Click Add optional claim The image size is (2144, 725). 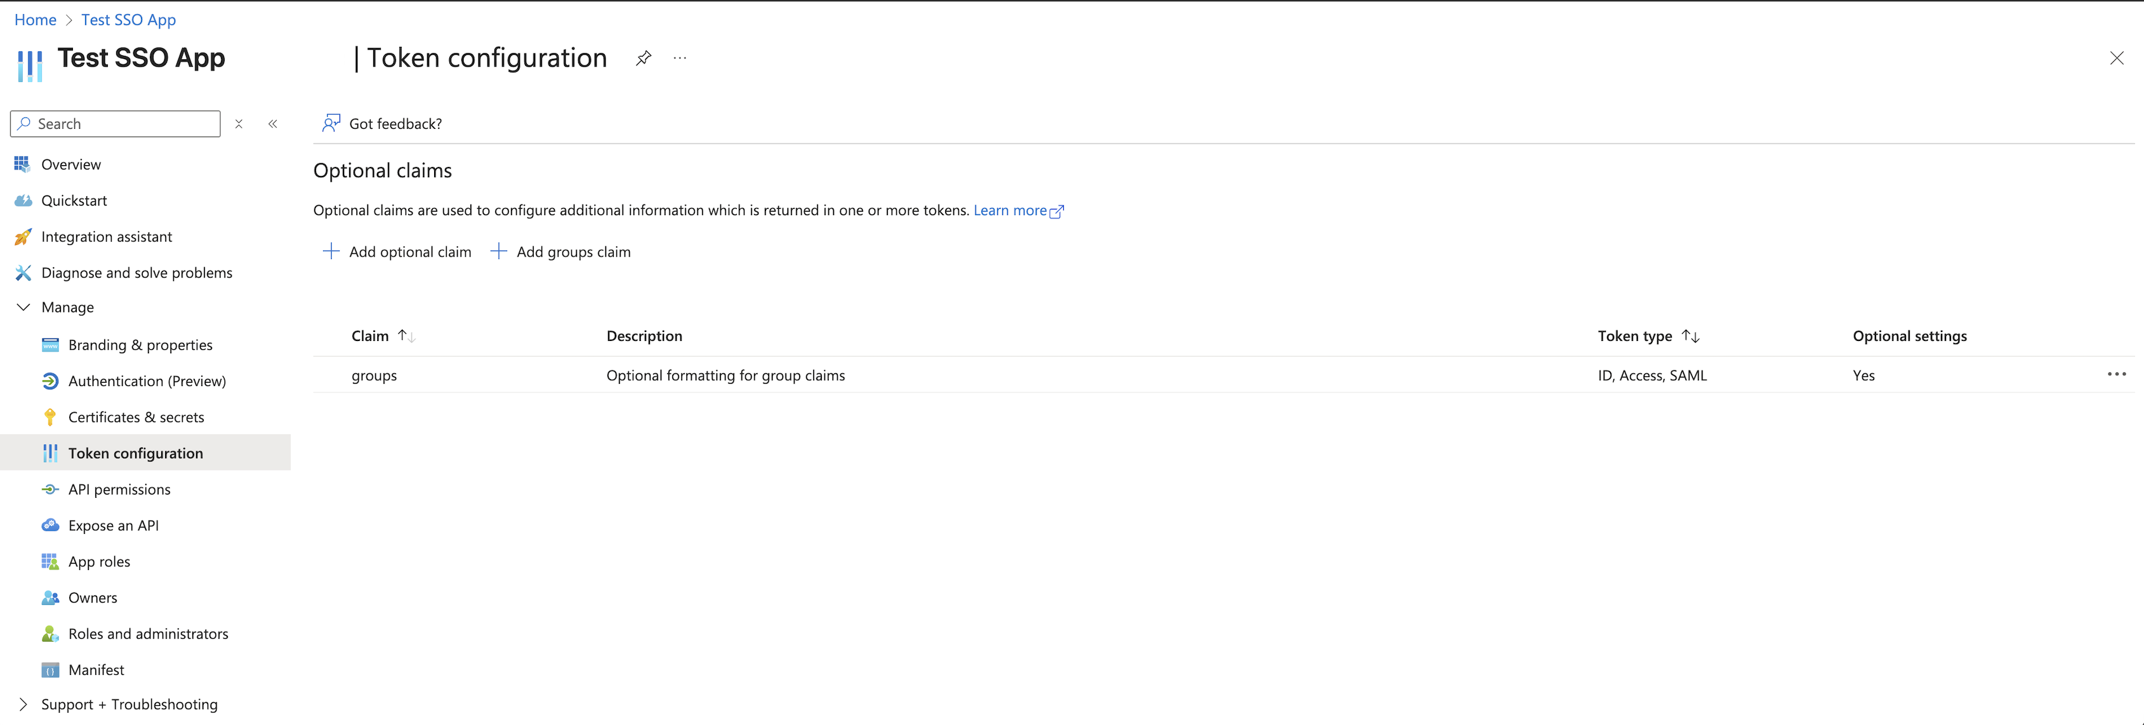click(397, 251)
